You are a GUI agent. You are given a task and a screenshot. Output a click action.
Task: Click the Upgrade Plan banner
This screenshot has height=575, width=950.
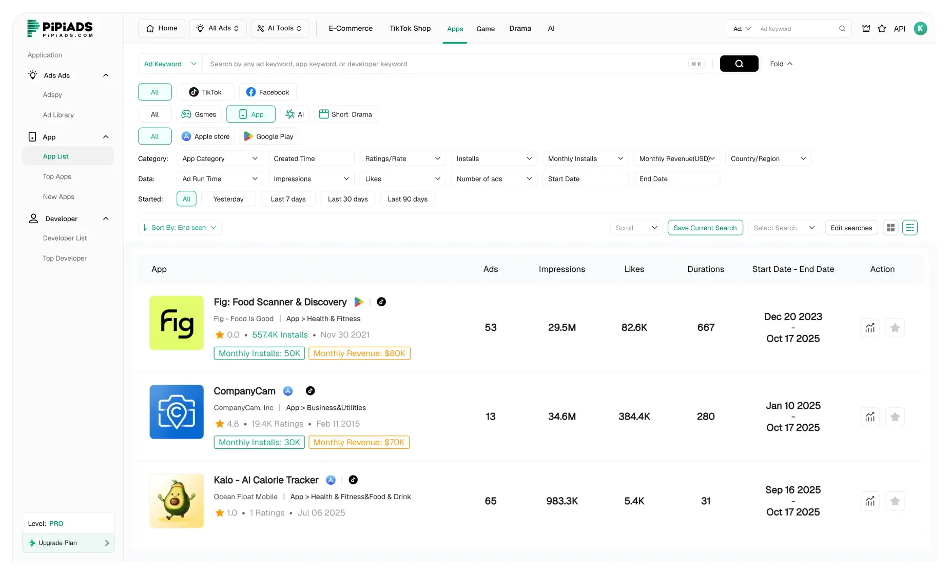[x=68, y=543]
